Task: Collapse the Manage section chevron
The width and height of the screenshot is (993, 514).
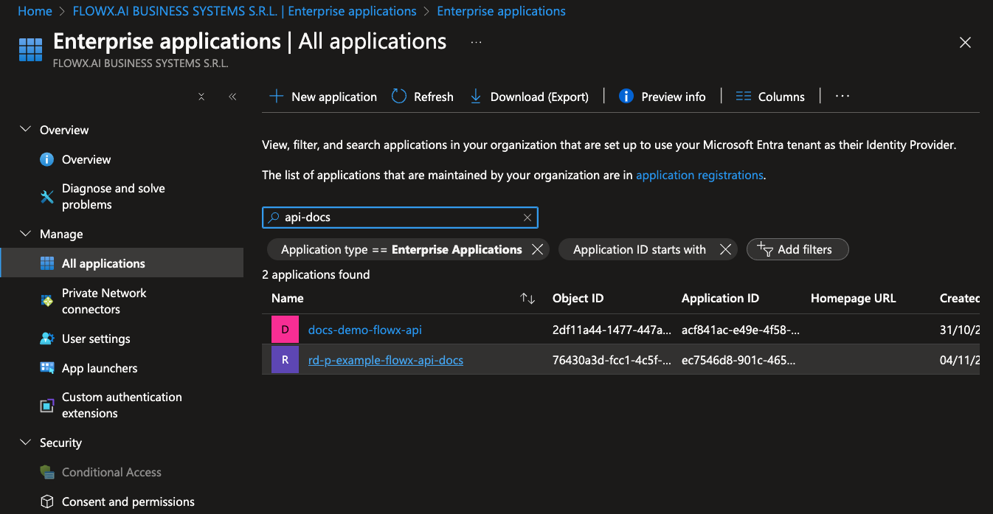Action: tap(26, 234)
